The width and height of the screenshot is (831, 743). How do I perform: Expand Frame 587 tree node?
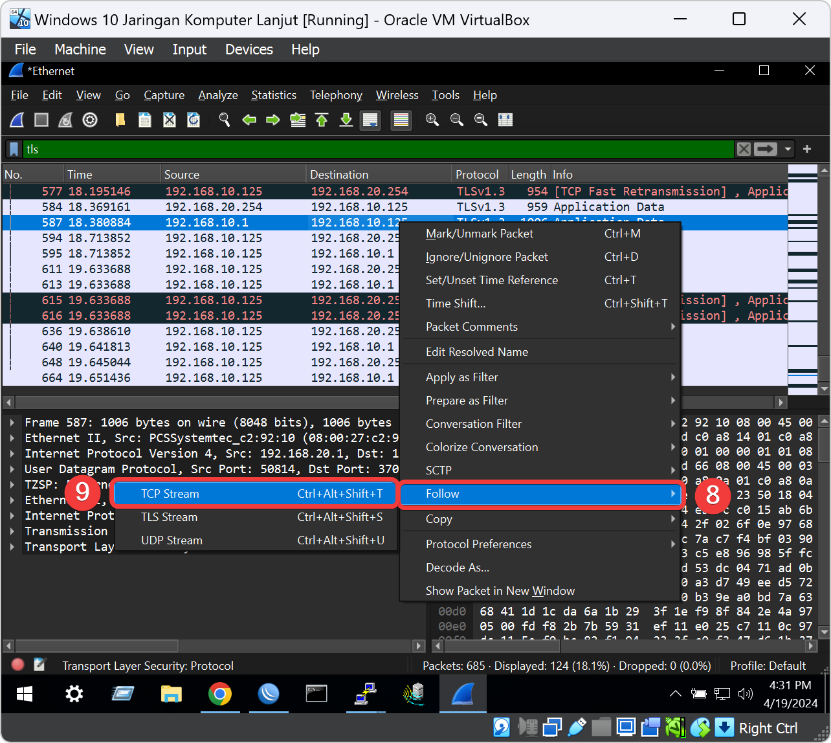pos(12,423)
